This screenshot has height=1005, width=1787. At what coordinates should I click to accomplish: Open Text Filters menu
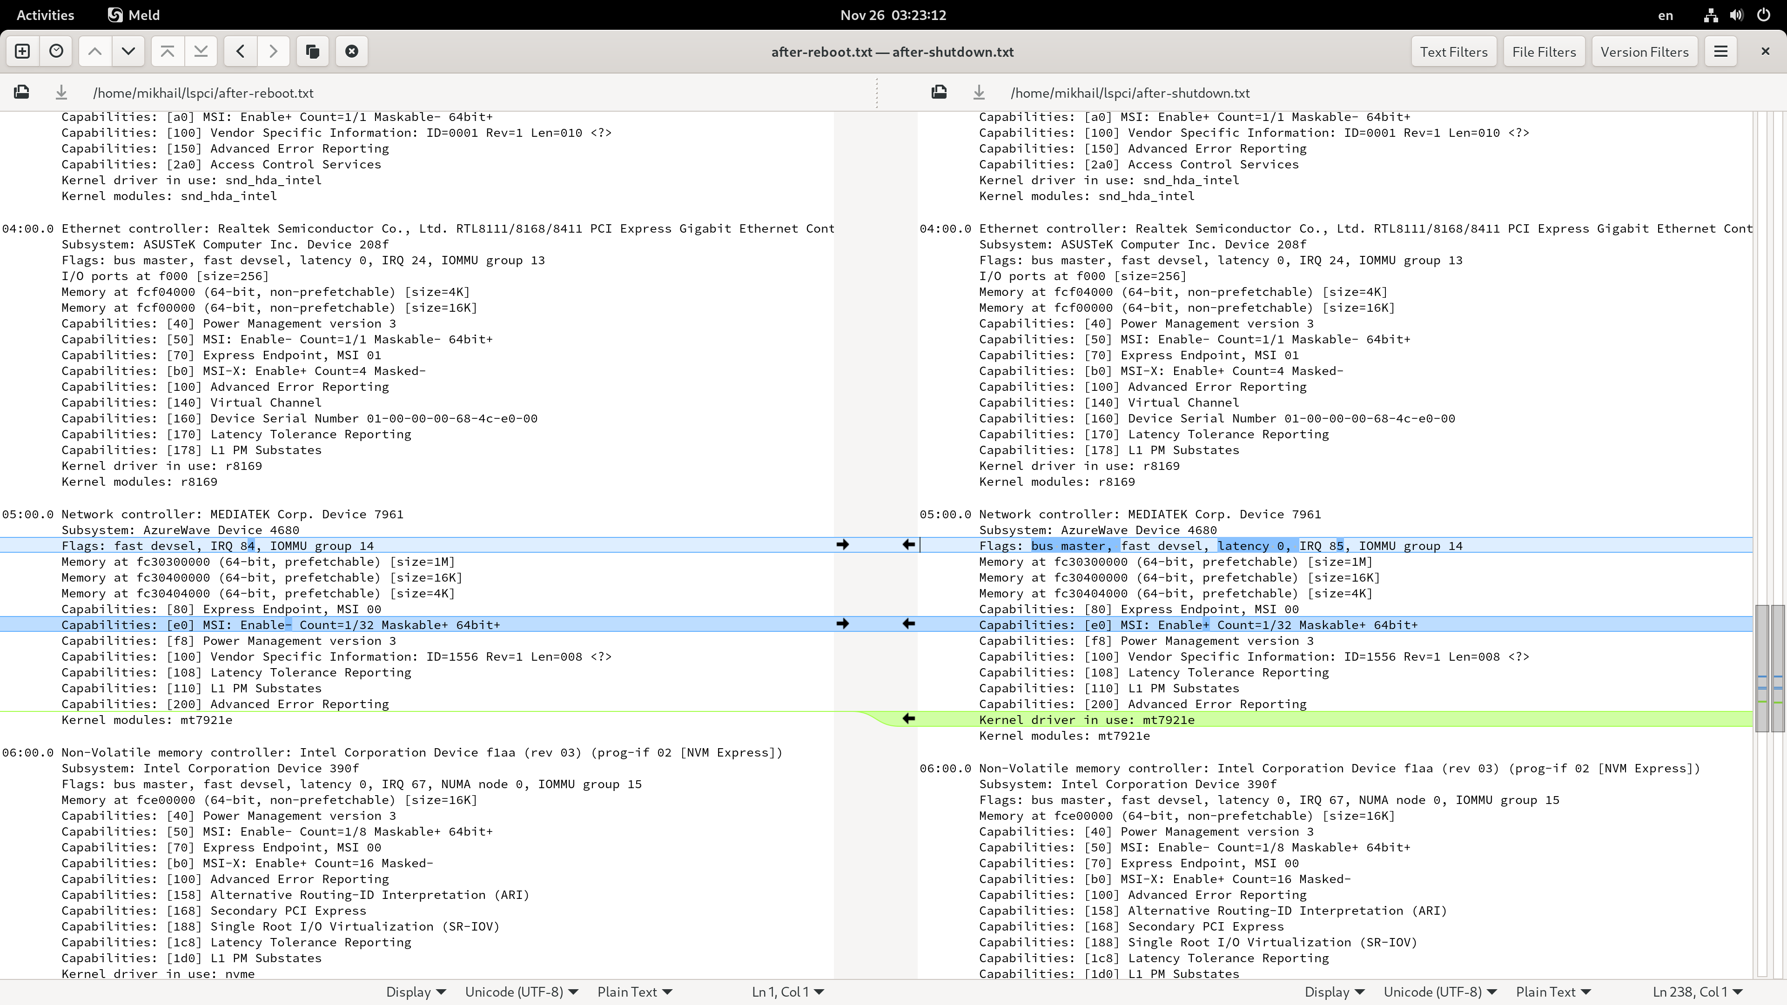[x=1453, y=51]
